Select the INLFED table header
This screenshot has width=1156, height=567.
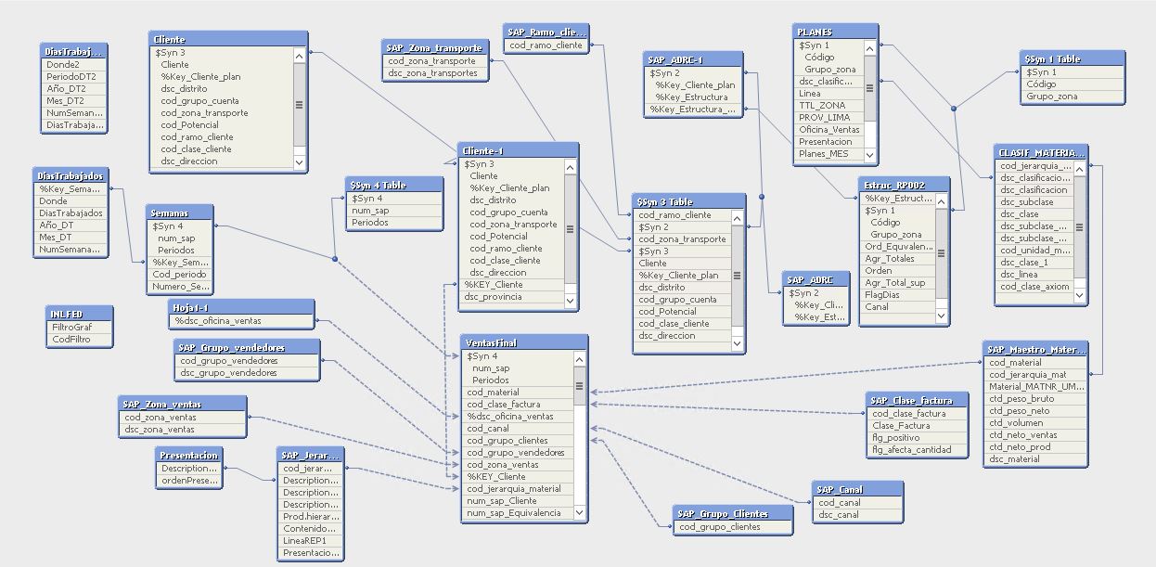point(79,314)
